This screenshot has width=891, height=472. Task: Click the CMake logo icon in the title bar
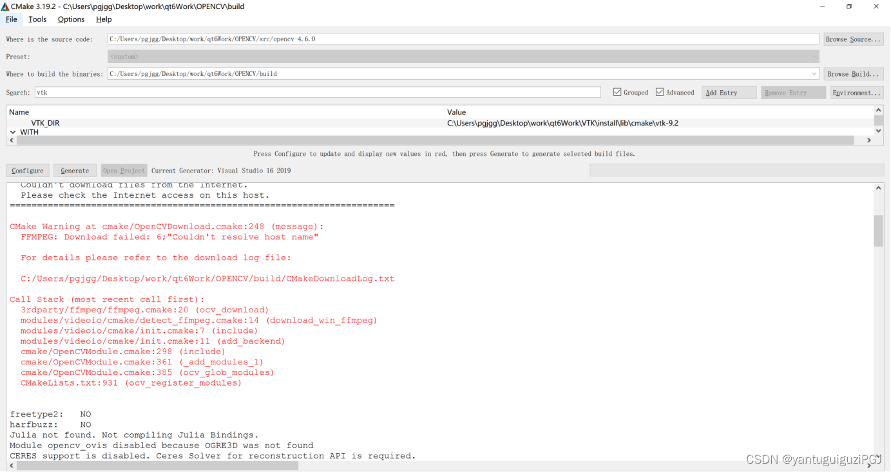pos(6,6)
